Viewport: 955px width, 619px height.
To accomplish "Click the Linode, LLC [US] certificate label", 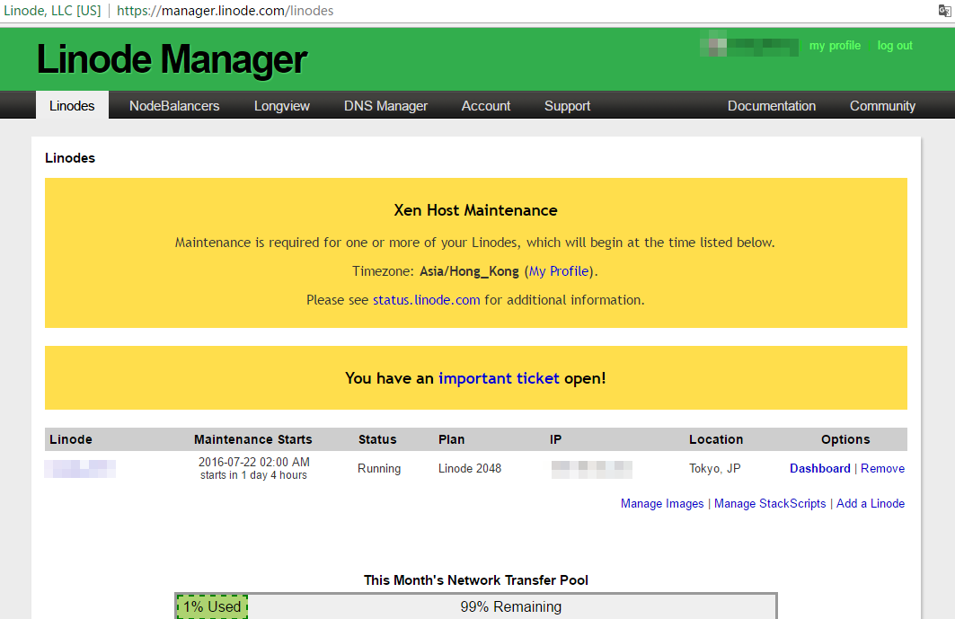I will tap(52, 11).
